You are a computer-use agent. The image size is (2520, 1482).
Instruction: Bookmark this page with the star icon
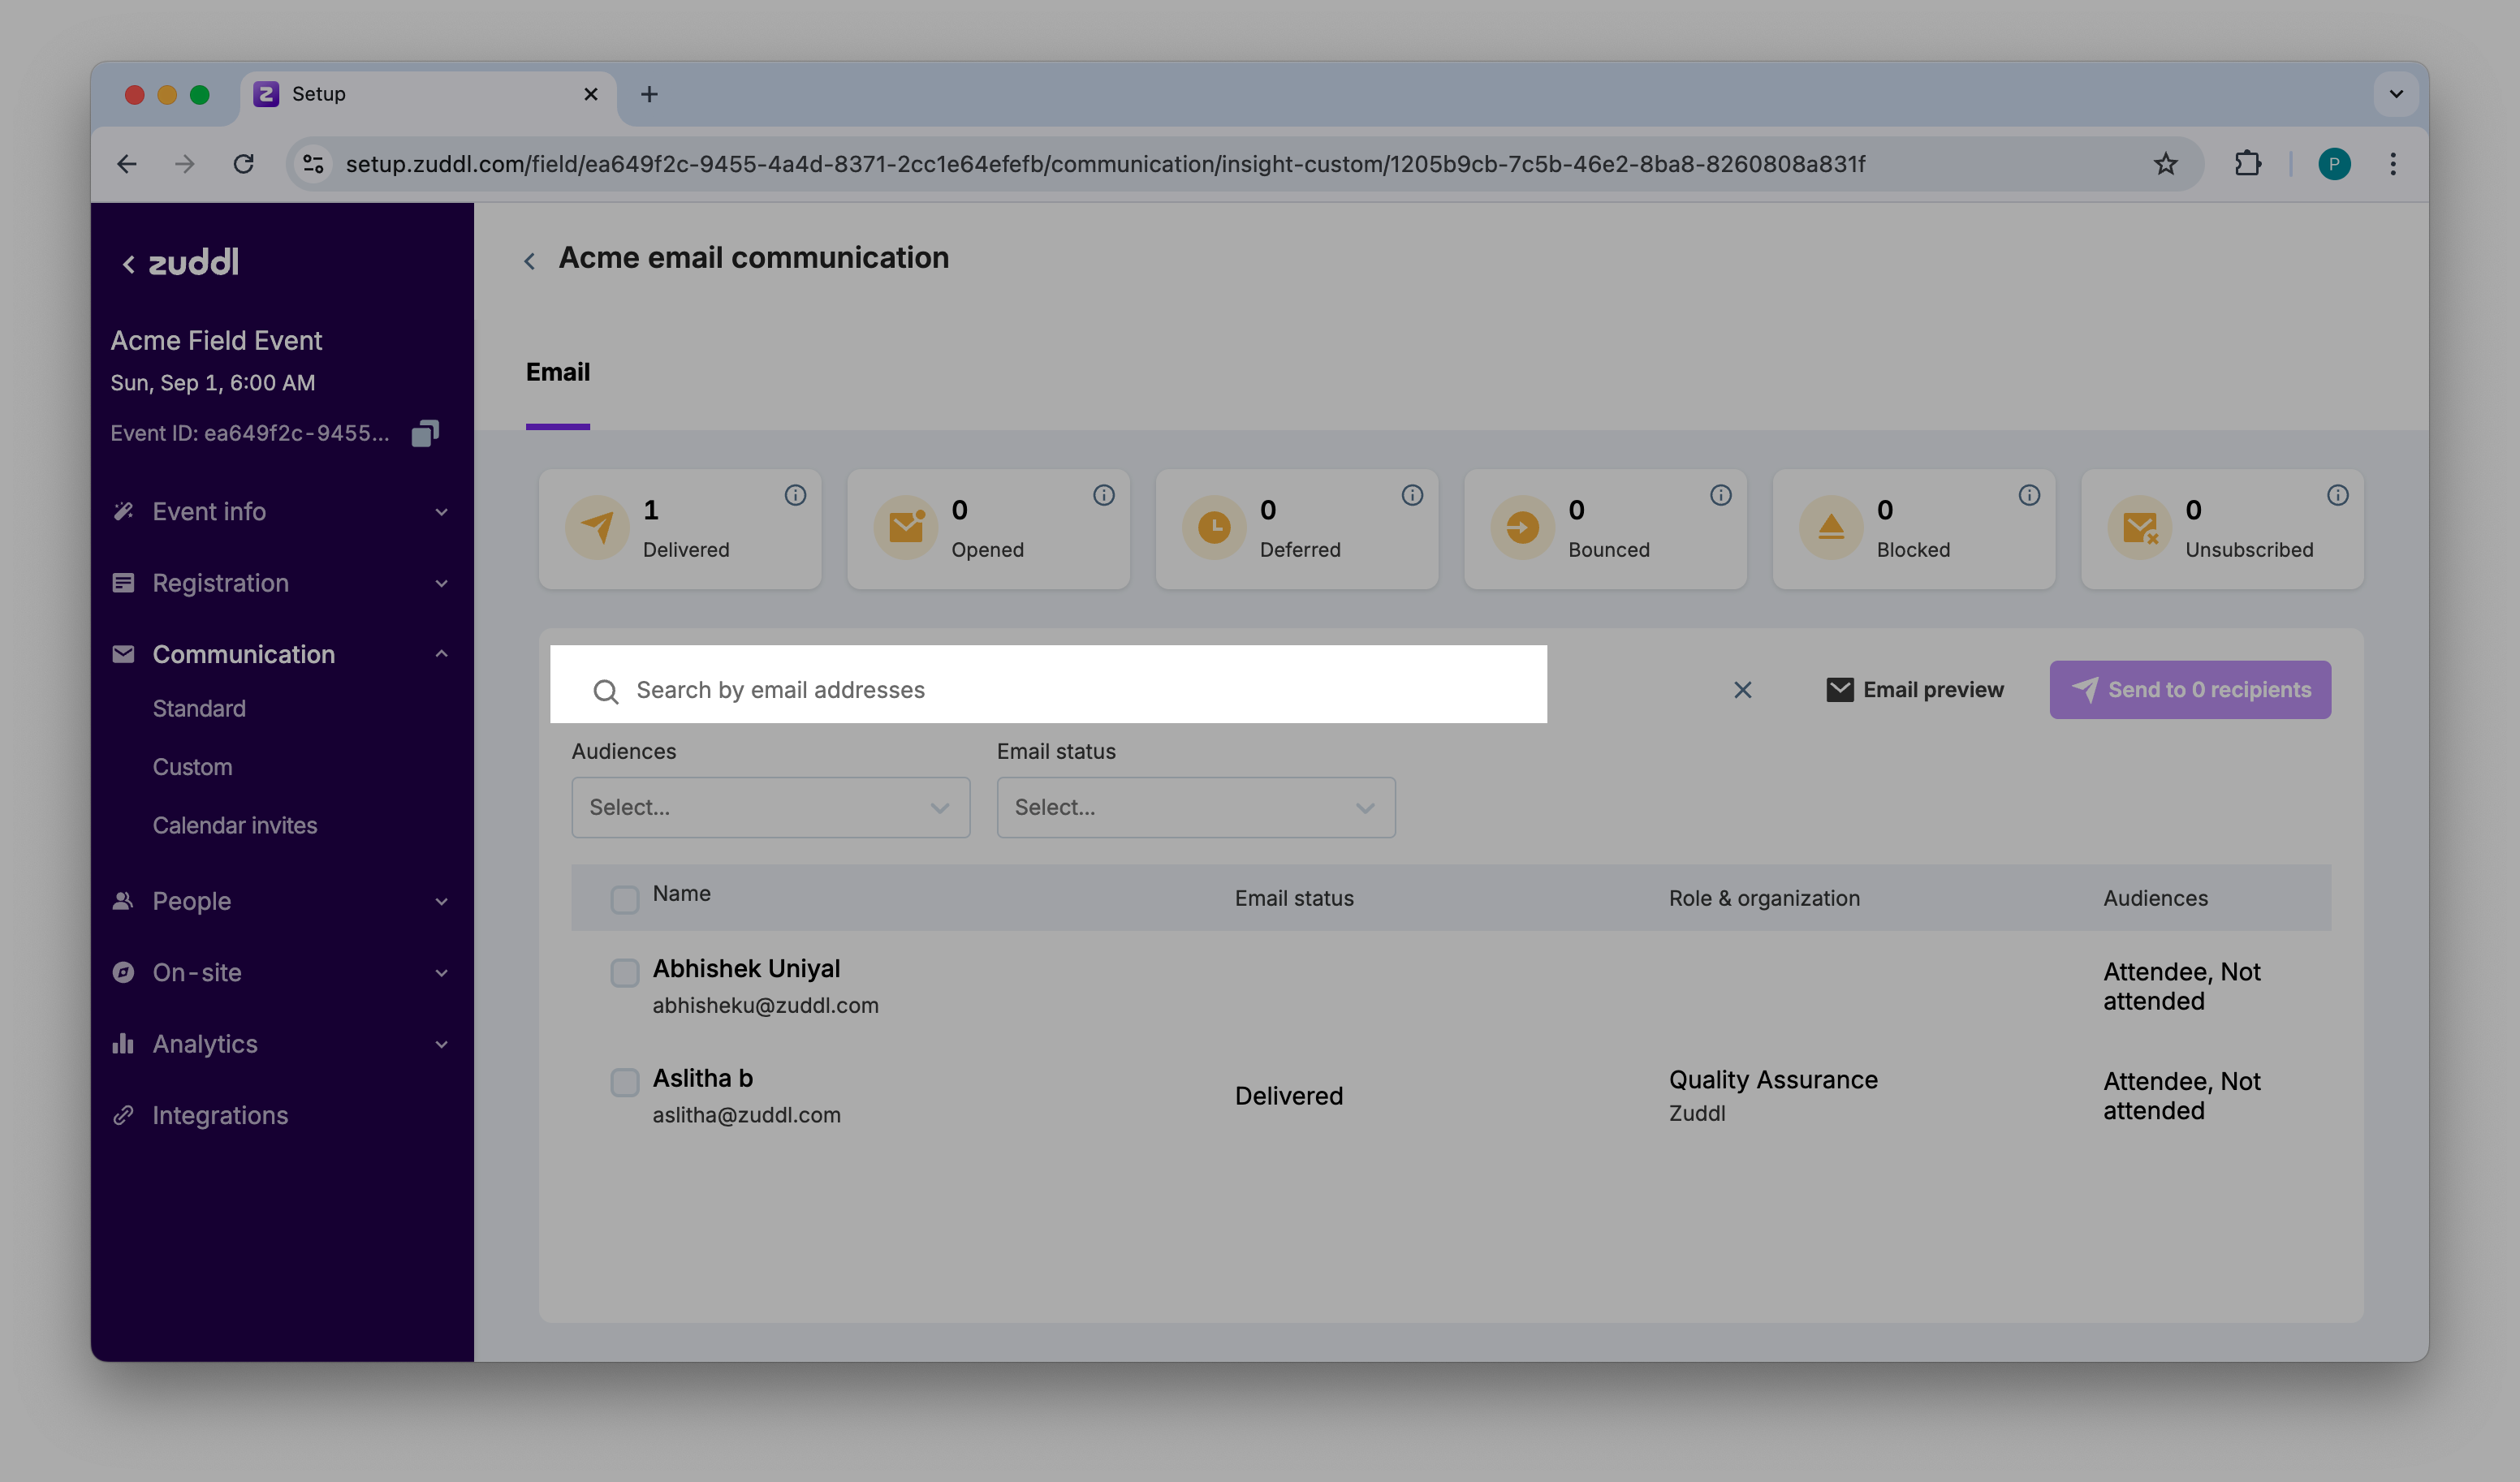[2165, 164]
